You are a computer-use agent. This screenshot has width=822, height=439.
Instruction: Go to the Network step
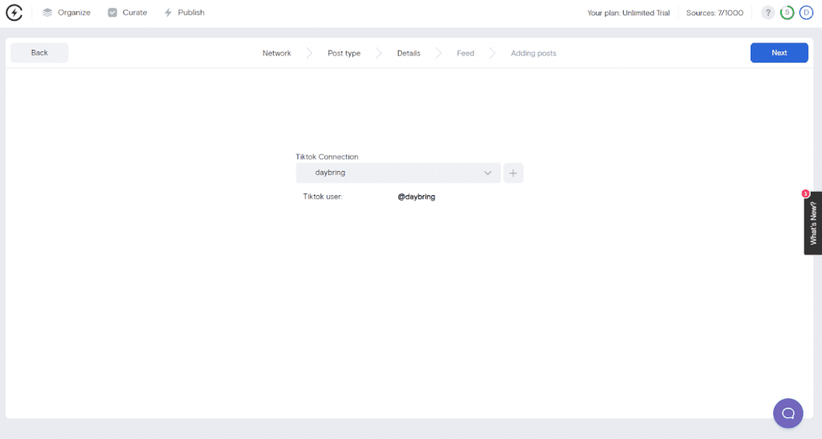[x=277, y=53]
